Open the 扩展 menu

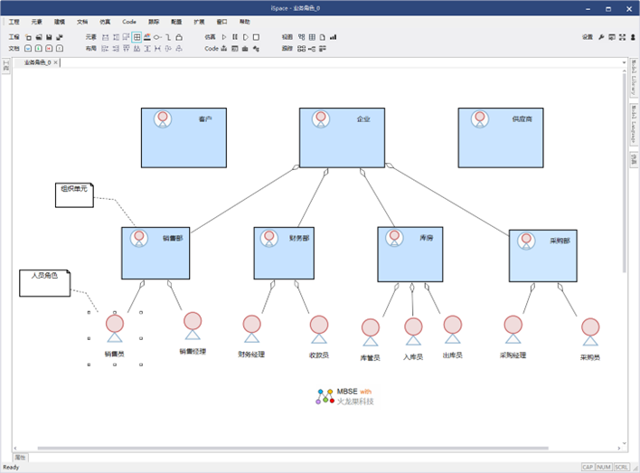(199, 22)
